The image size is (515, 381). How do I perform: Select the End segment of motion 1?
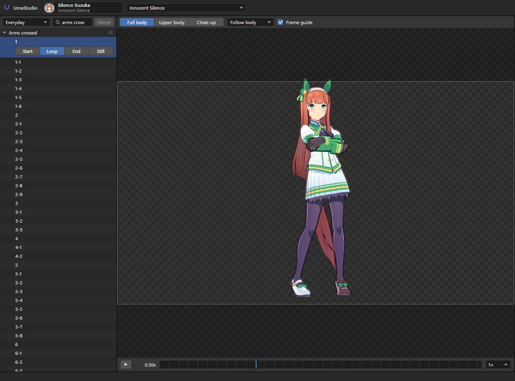(76, 51)
